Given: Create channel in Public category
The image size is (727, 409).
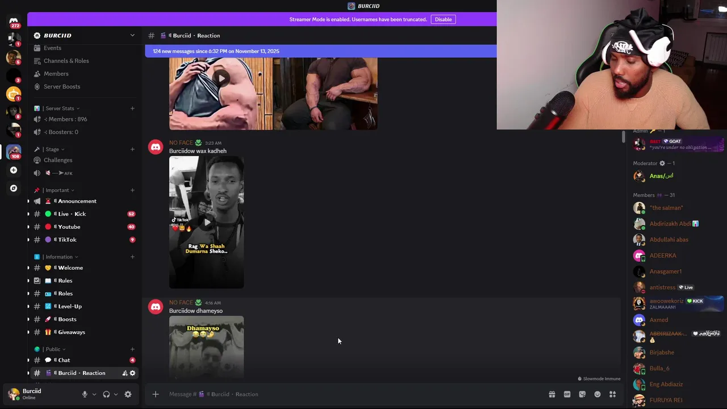Looking at the screenshot, I should (x=132, y=349).
